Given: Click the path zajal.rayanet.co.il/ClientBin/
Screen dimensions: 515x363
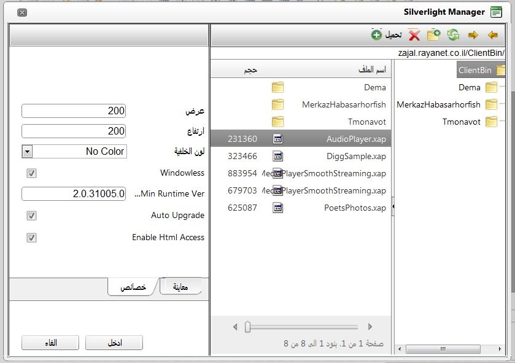Looking at the screenshot, I should click(x=452, y=53).
